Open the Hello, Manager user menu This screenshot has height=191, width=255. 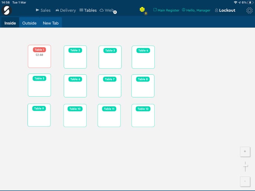(x=196, y=10)
